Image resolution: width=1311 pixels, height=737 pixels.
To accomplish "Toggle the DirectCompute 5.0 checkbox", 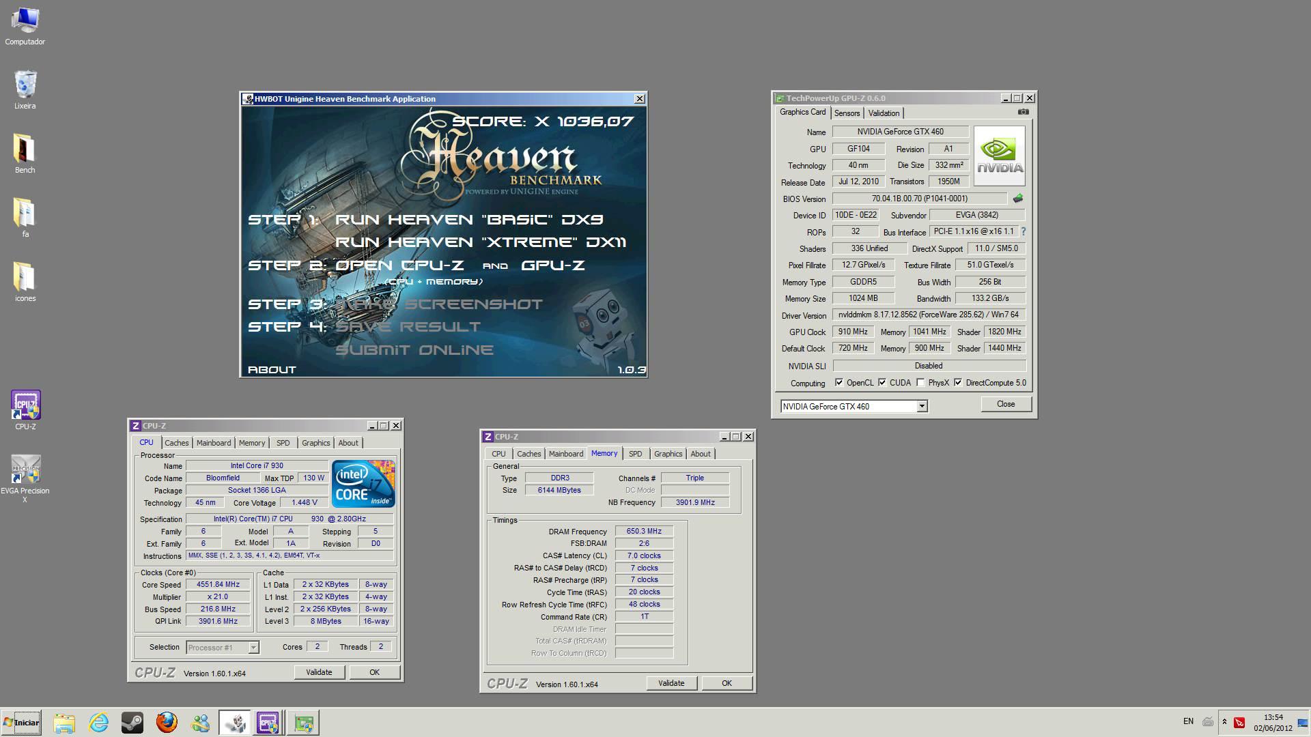I will tap(958, 383).
